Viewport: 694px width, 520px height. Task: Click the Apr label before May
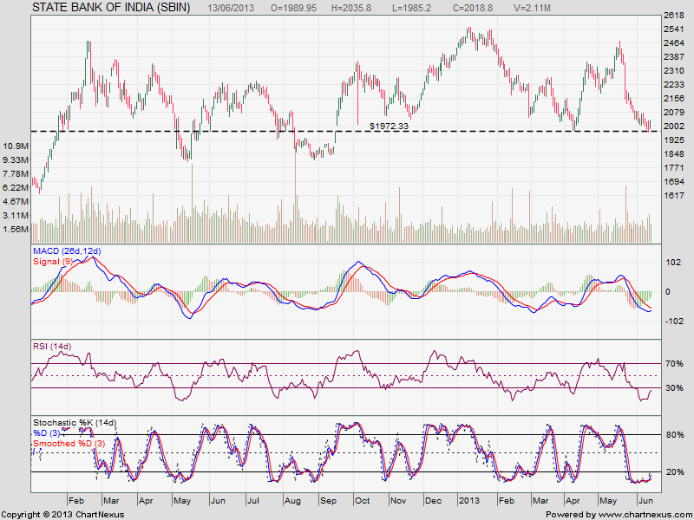tap(146, 501)
